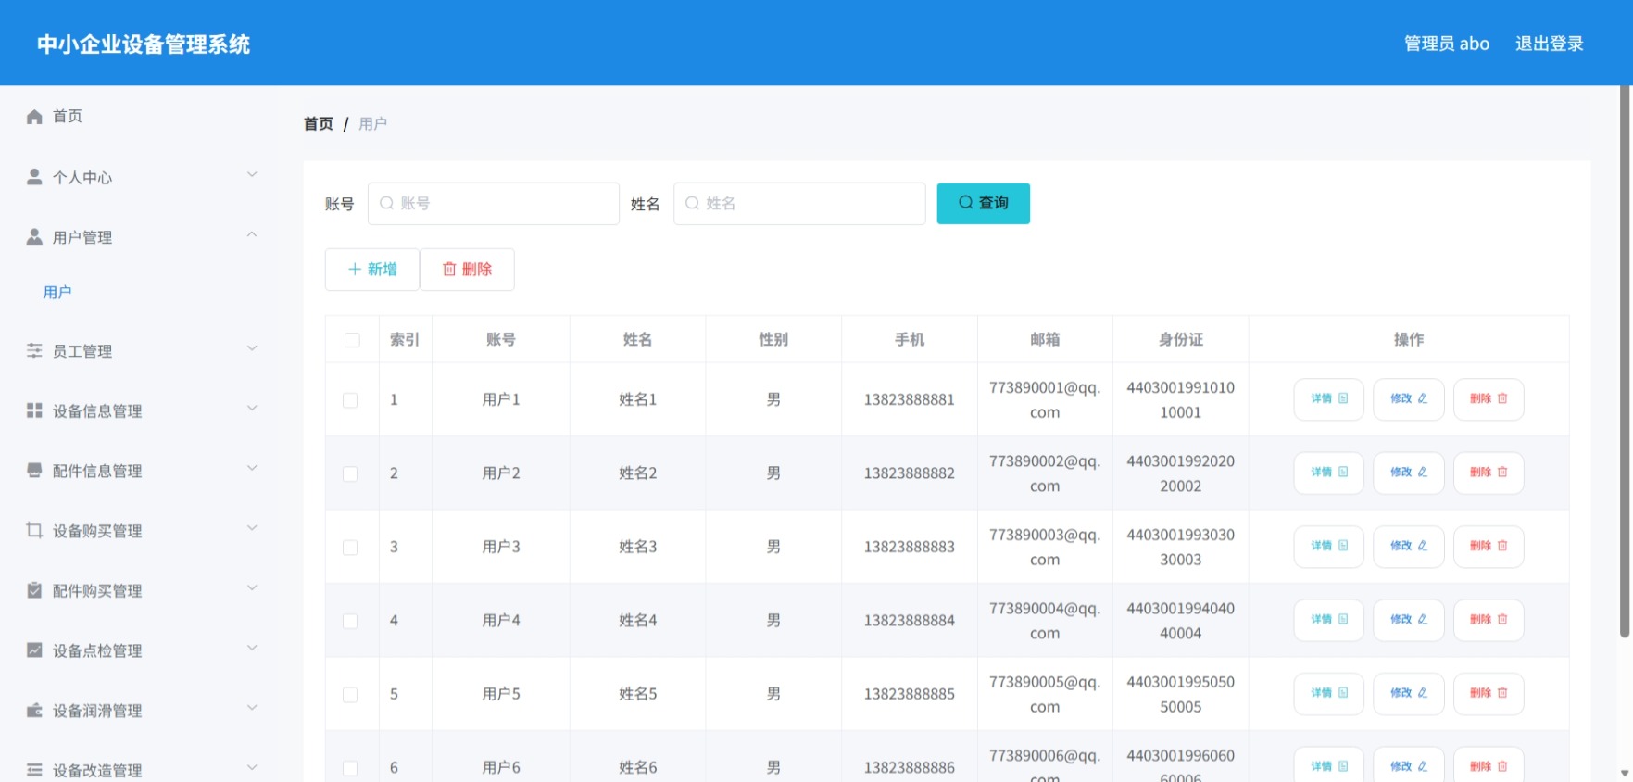Focus the 账号 search input field
Screen dimensions: 1633x782
click(x=494, y=203)
